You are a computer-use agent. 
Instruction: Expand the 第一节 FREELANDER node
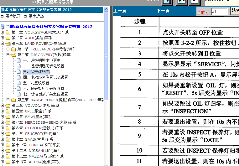coord(8,49)
